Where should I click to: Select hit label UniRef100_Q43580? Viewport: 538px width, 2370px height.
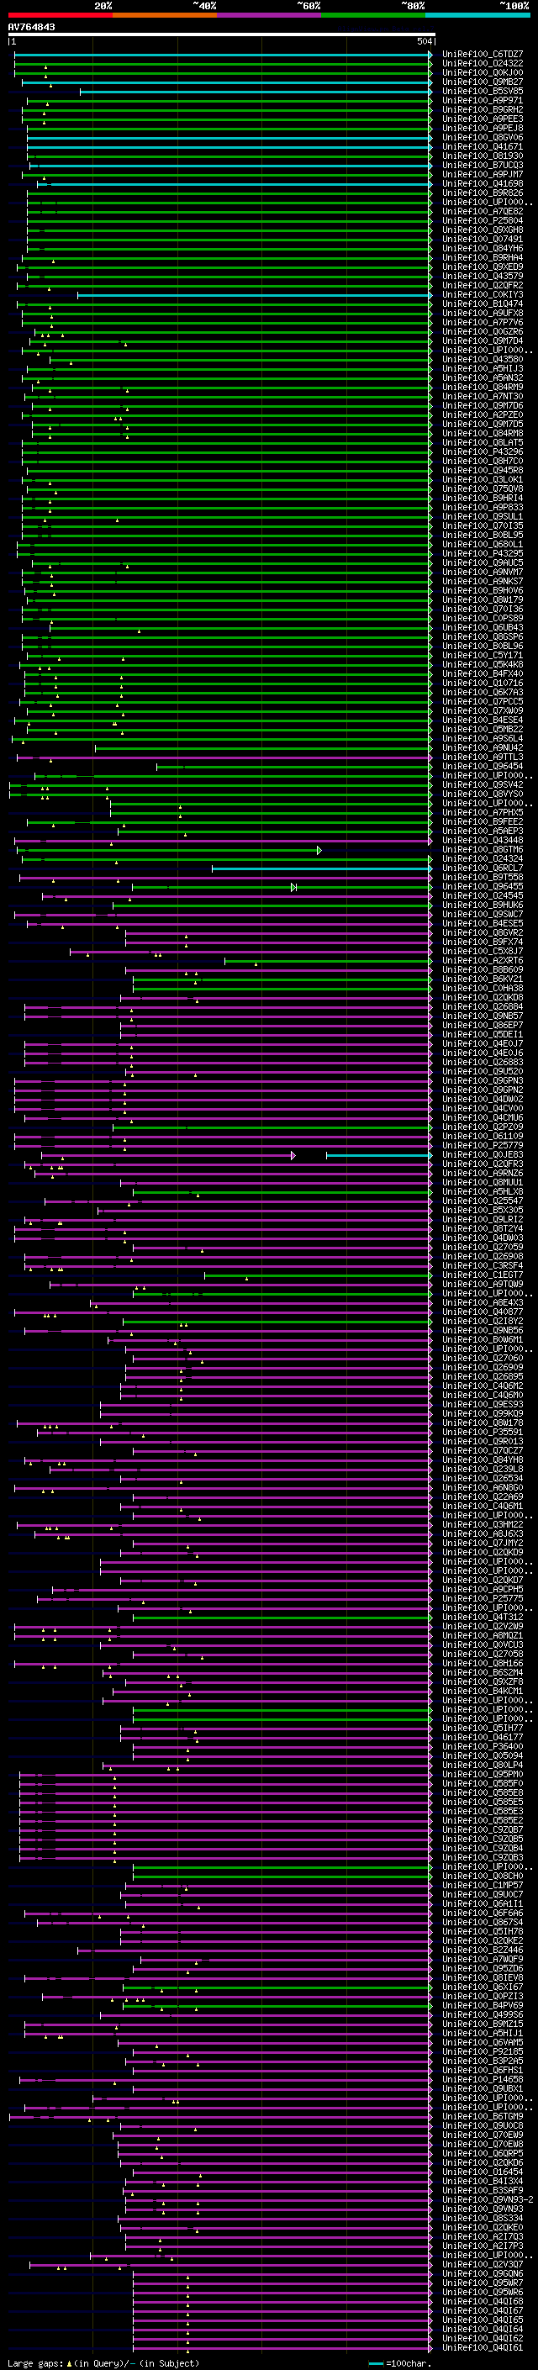pyautogui.click(x=482, y=360)
